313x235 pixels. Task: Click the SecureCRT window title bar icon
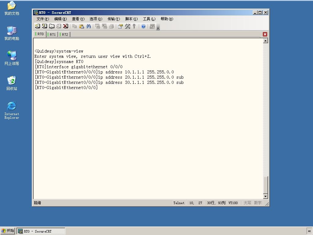click(36, 13)
